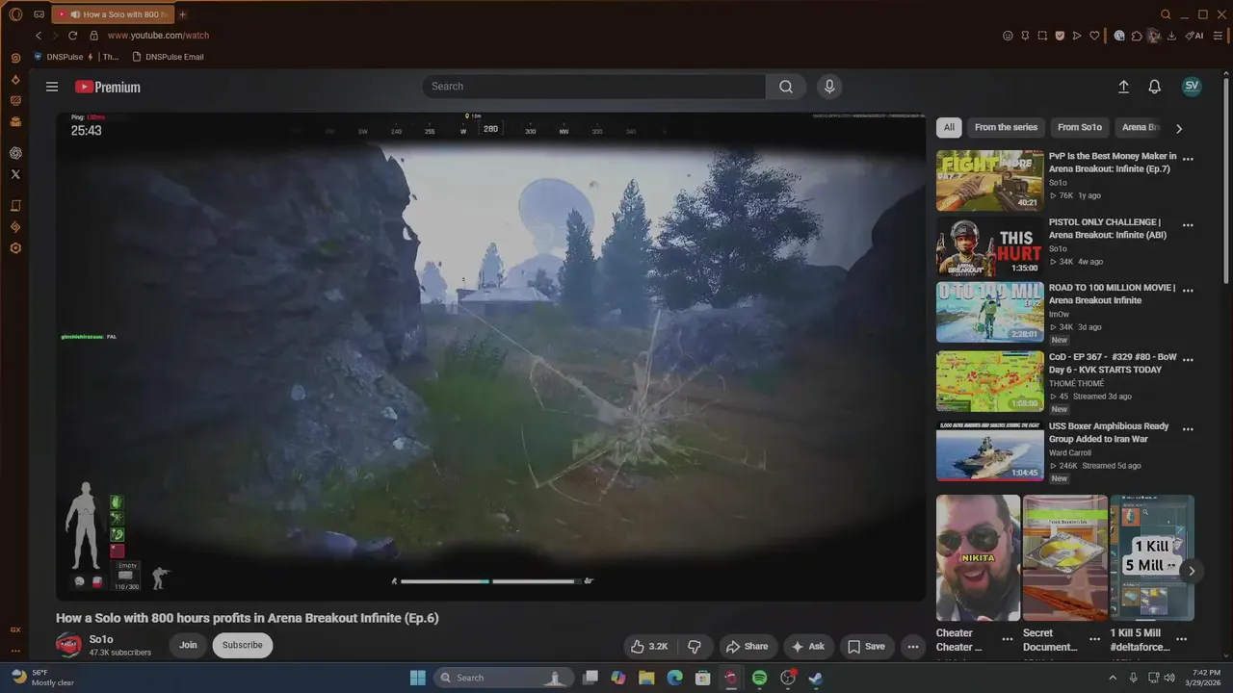Click the Subscribe button for So1o
The image size is (1233, 693).
coord(242,645)
